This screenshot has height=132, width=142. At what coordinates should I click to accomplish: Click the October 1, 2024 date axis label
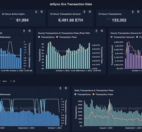tap(55, 128)
